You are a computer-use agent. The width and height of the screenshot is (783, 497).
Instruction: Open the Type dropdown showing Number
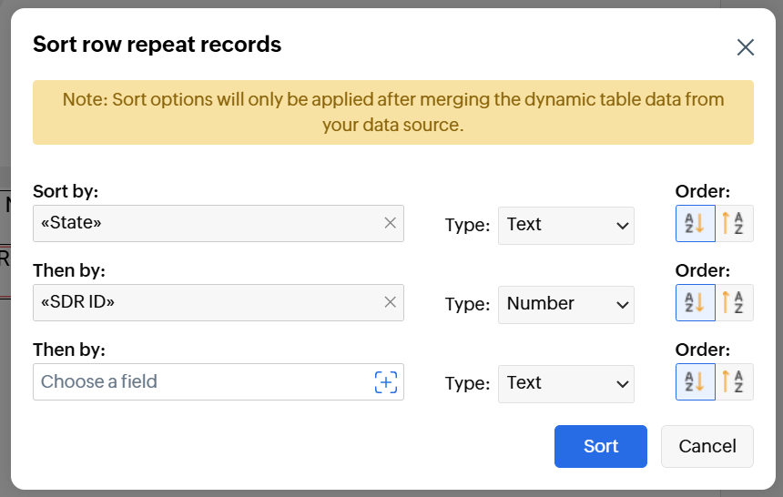pyautogui.click(x=565, y=304)
